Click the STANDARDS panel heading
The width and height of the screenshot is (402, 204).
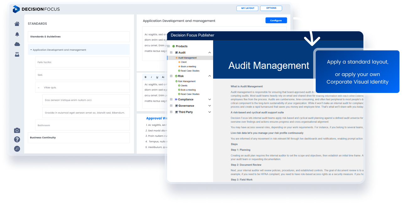pos(37,23)
